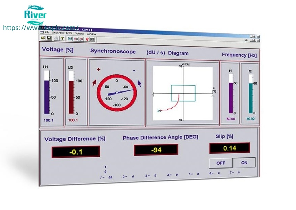Click the yellow question mark help icon
The width and height of the screenshot is (296, 210).
tap(63, 38)
